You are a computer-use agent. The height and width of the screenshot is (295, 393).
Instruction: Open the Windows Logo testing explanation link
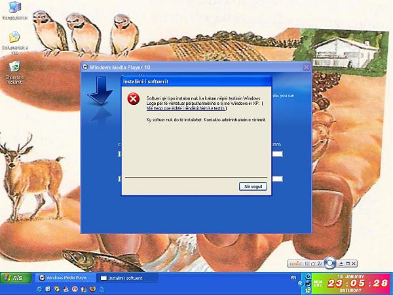click(x=187, y=108)
